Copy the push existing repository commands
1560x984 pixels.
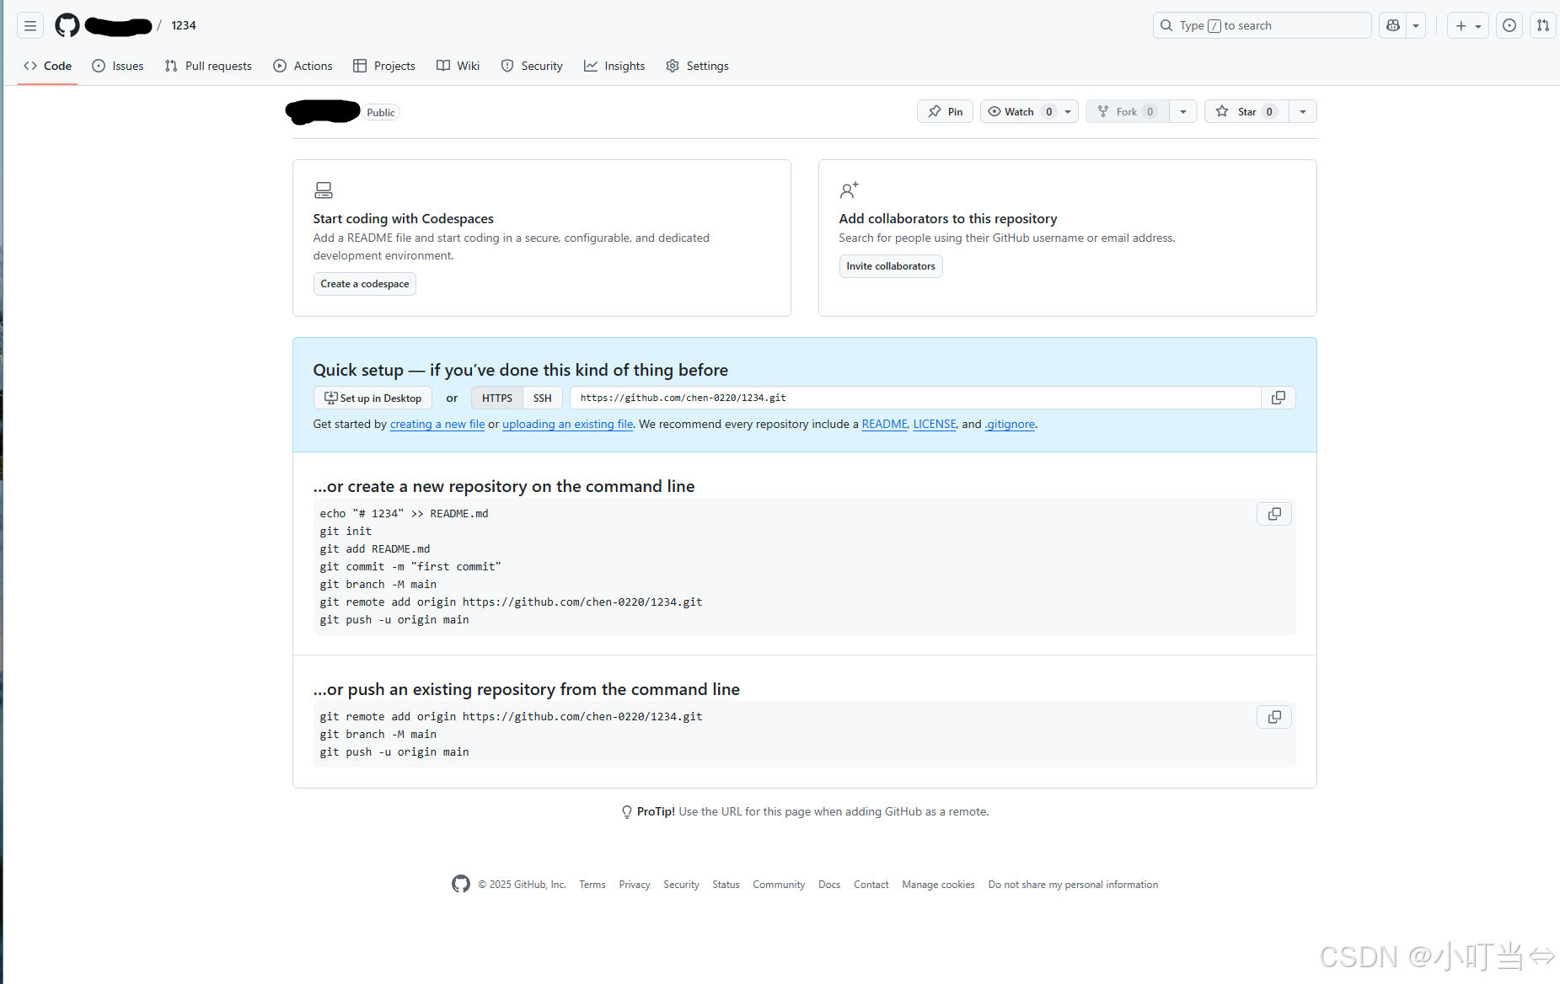click(x=1274, y=717)
